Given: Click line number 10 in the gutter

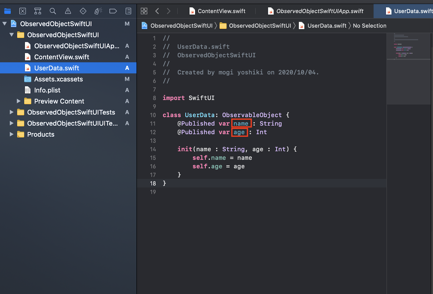Looking at the screenshot, I should (153, 115).
